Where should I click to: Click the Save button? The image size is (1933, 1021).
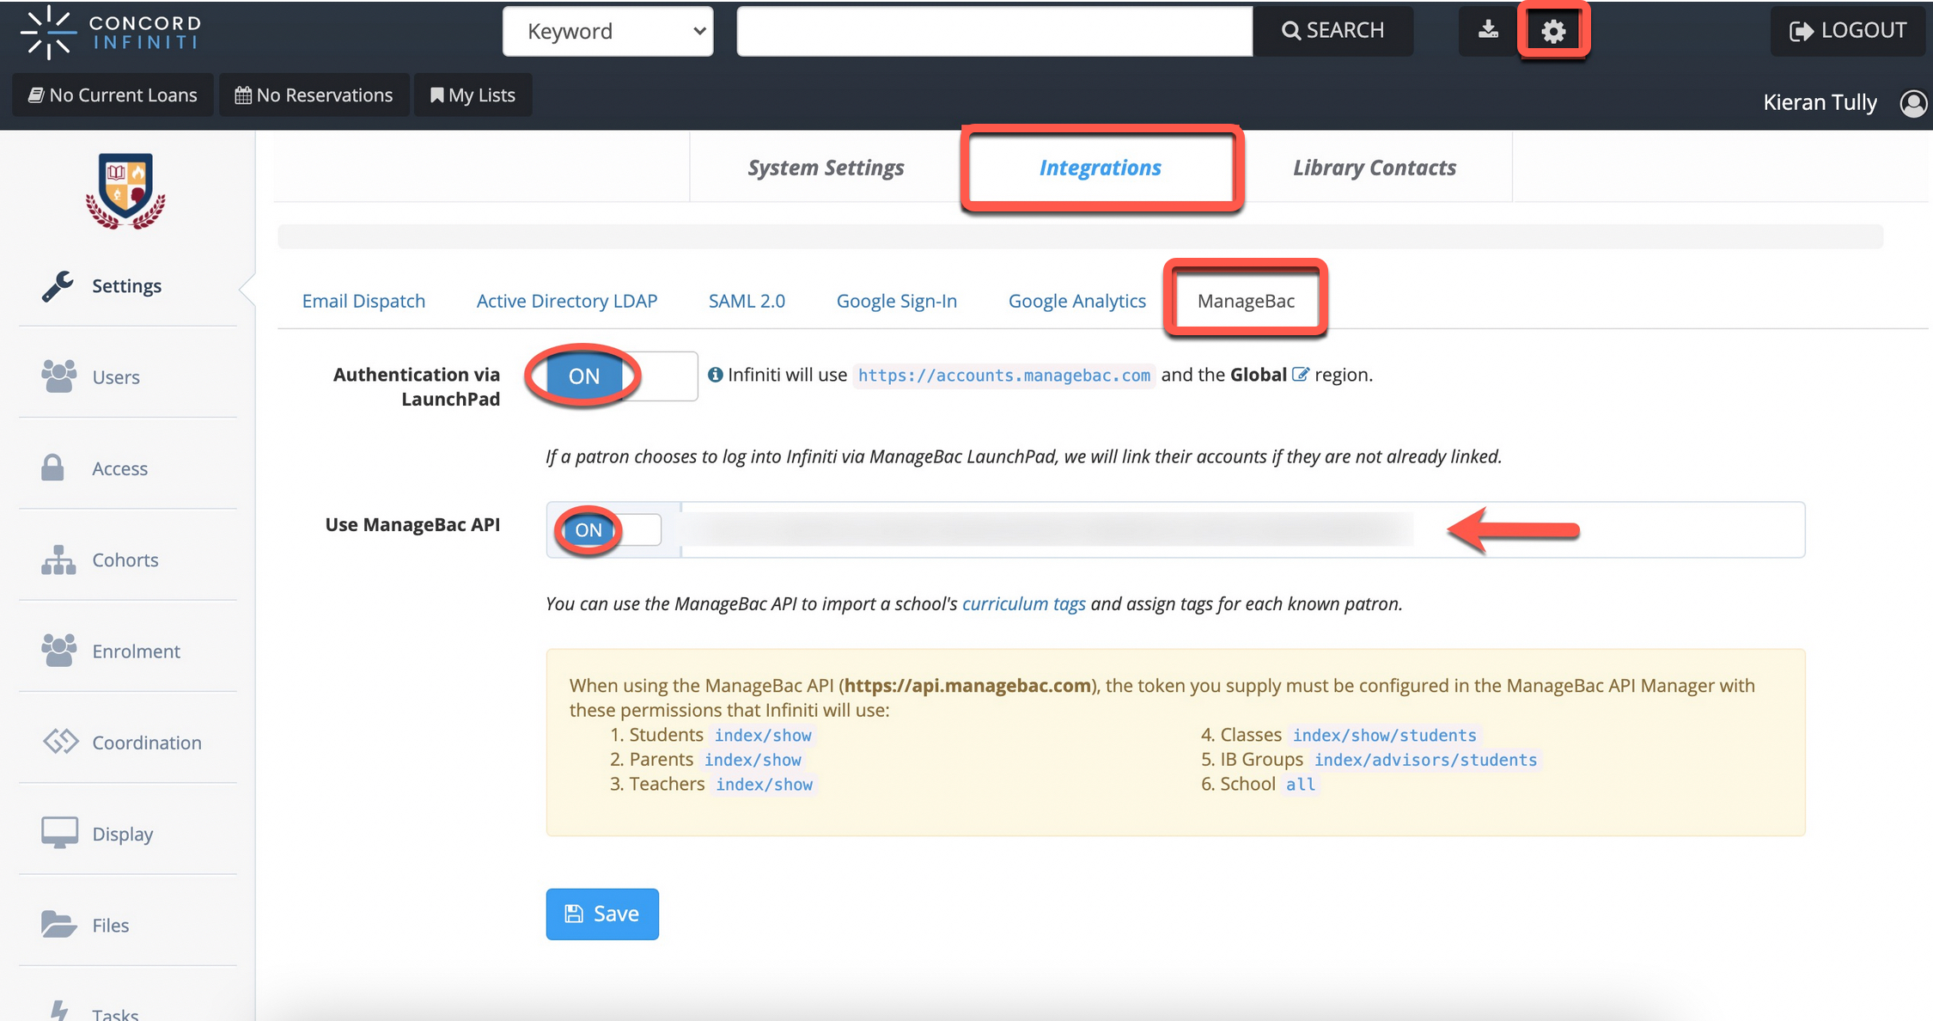(x=601, y=914)
